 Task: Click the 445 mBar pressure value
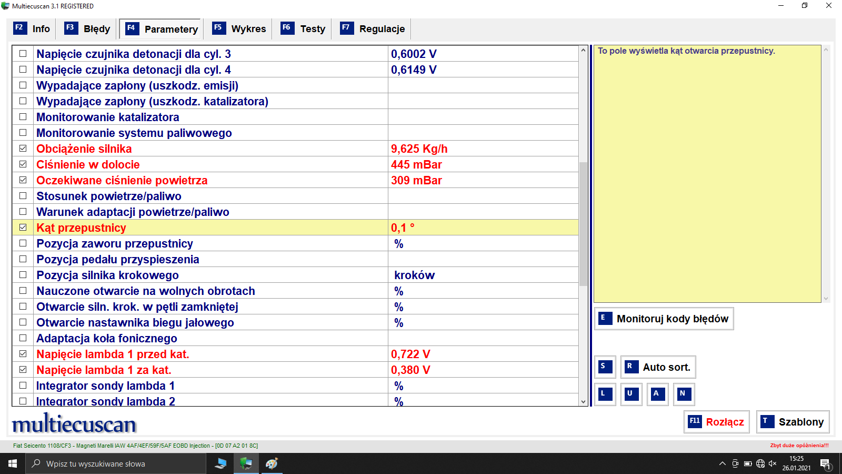(416, 164)
